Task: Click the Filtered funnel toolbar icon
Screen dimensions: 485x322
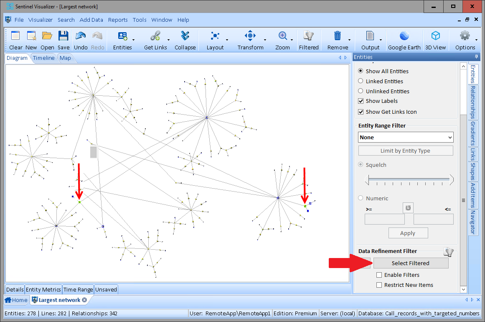Action: (309, 36)
